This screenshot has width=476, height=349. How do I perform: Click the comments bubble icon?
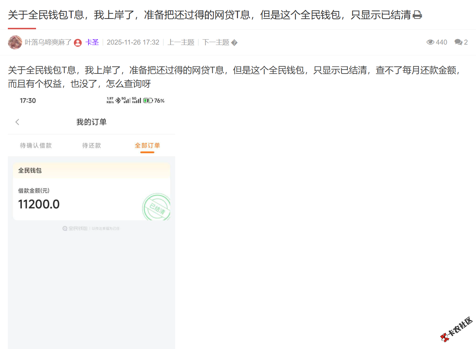tap(458, 42)
